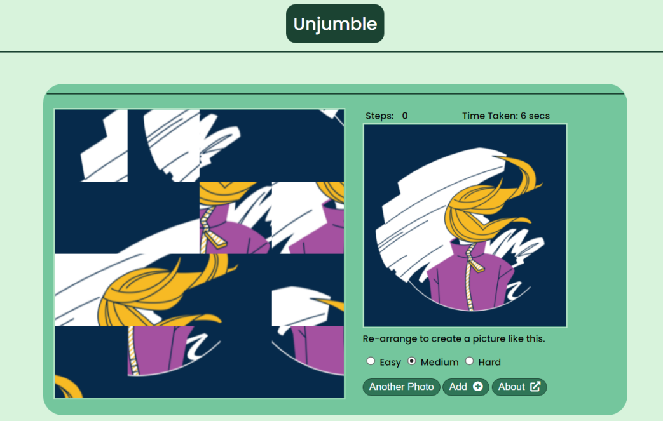Click the plus icon on Add button

coord(477,387)
